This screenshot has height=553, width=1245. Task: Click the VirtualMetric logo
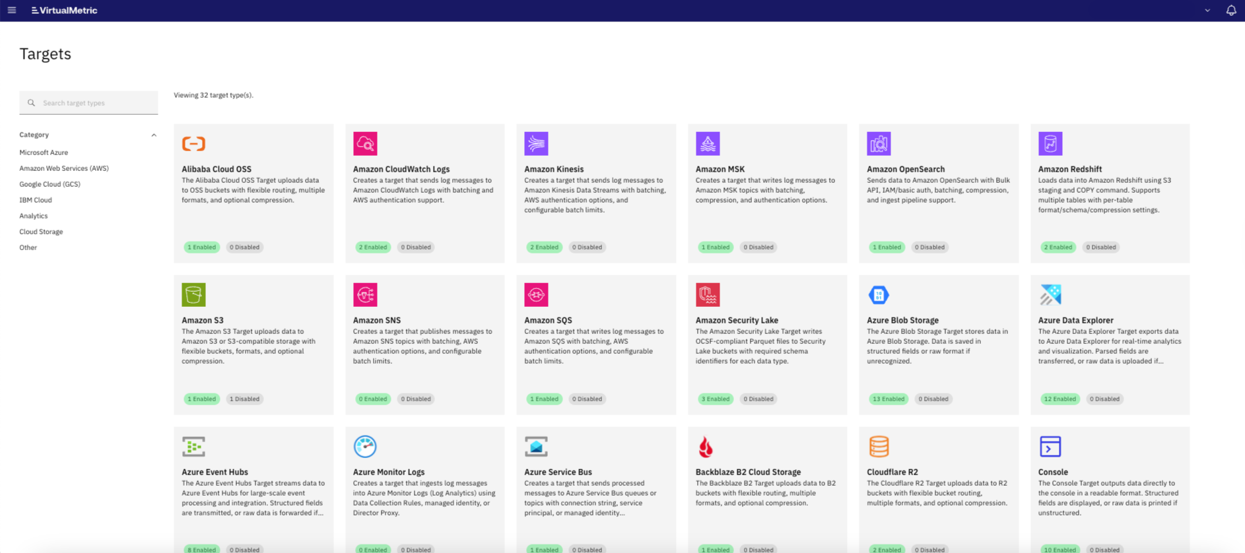(x=64, y=10)
